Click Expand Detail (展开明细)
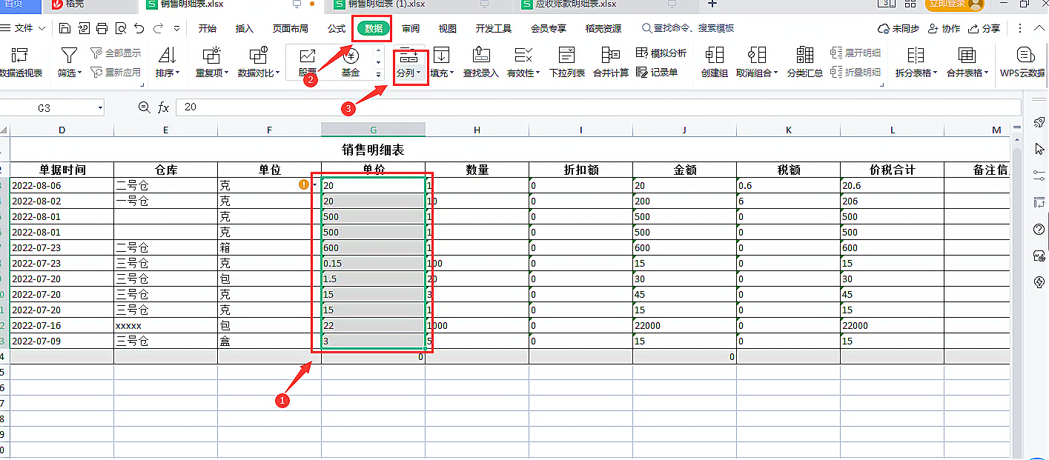Image resolution: width=1049 pixels, height=460 pixels. coord(856,53)
